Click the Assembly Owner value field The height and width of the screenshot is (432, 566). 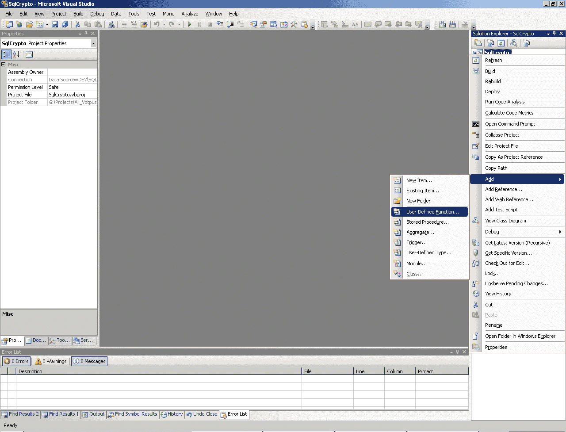click(x=73, y=72)
